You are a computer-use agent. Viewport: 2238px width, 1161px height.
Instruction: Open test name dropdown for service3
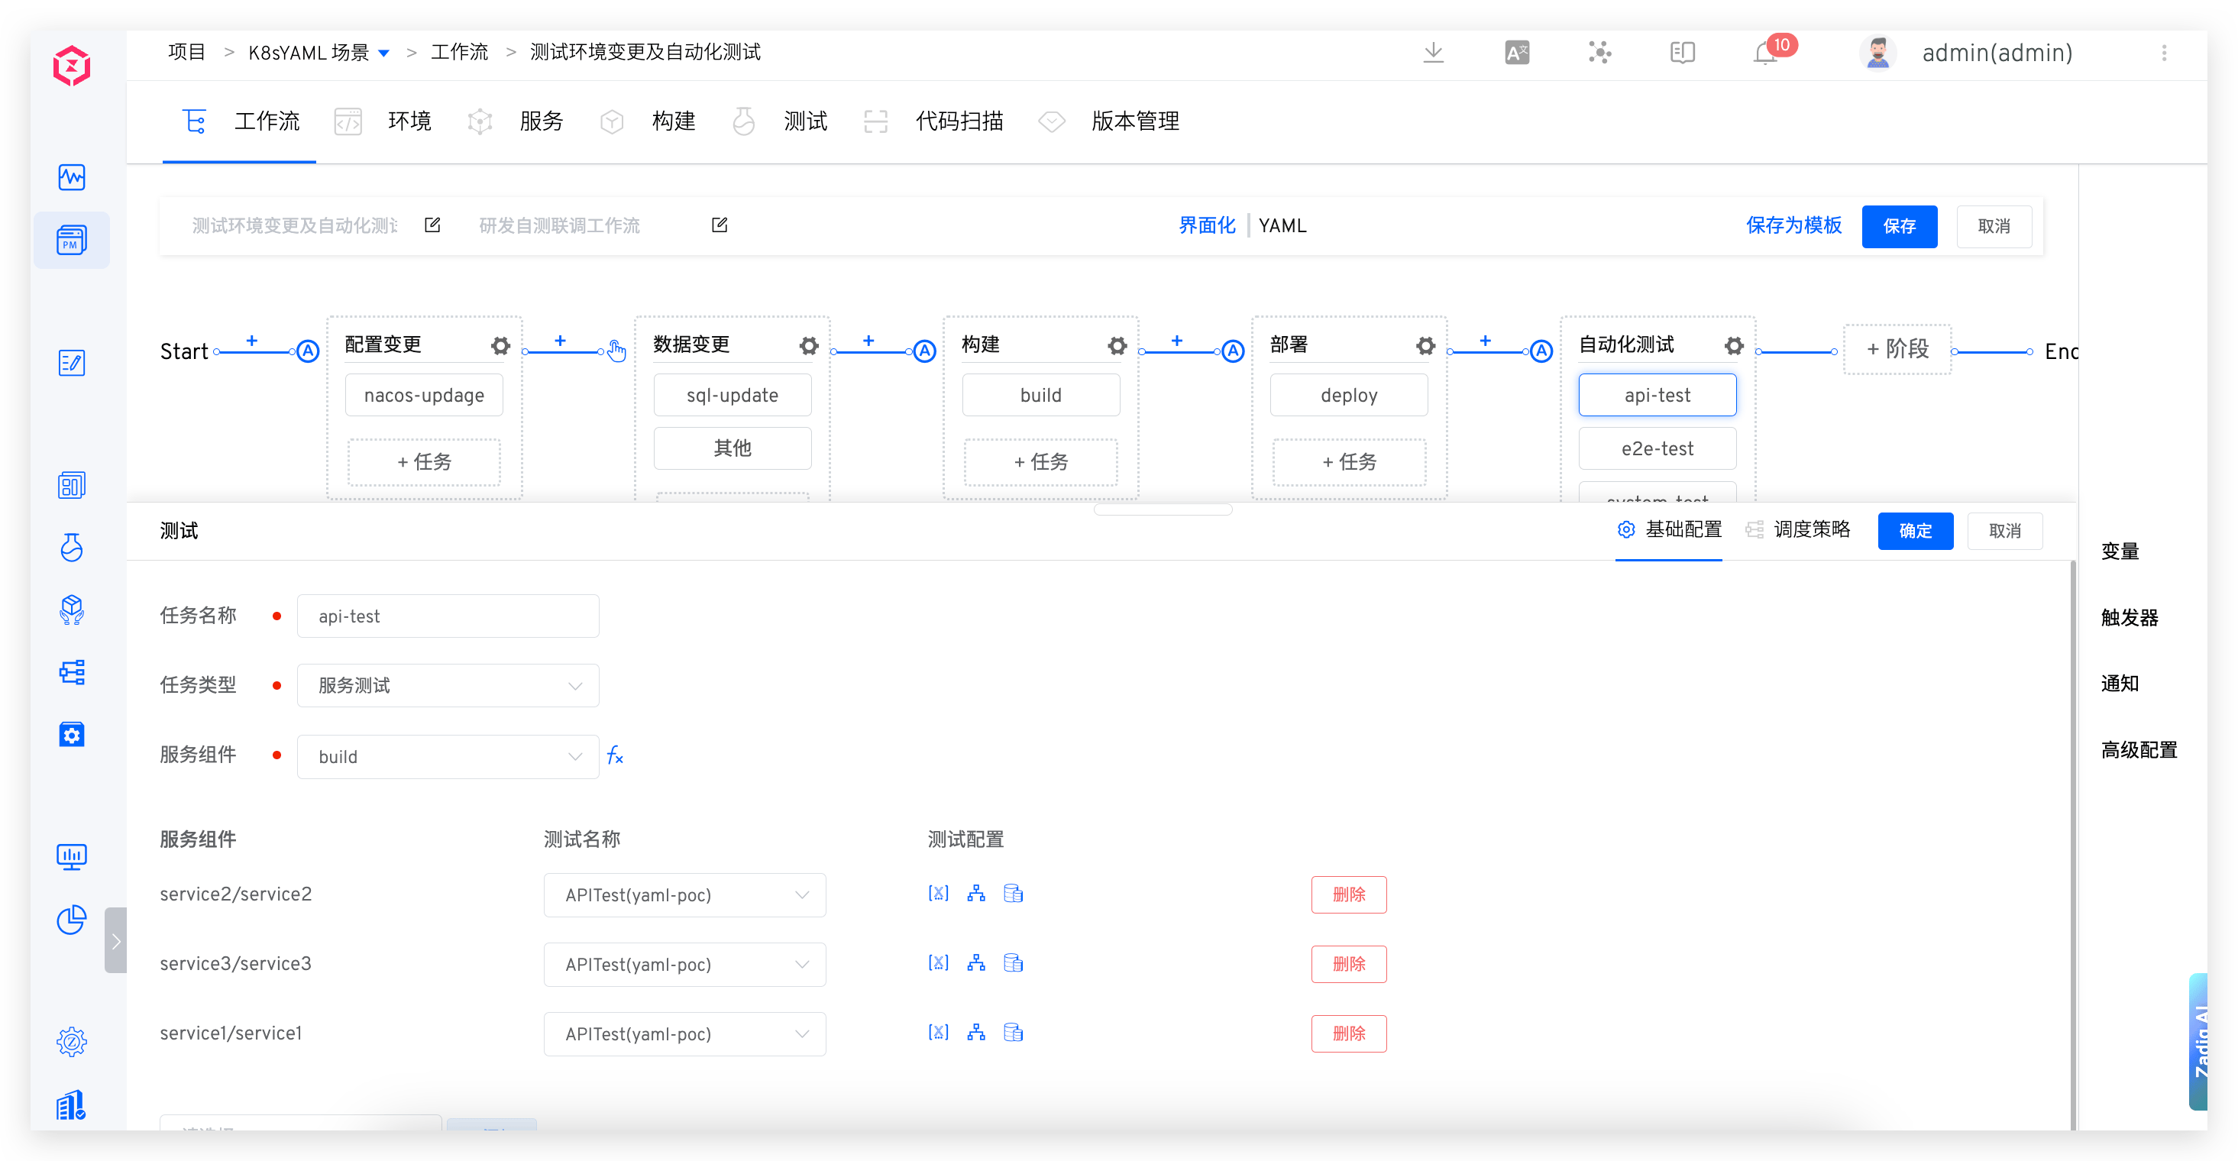pos(684,965)
